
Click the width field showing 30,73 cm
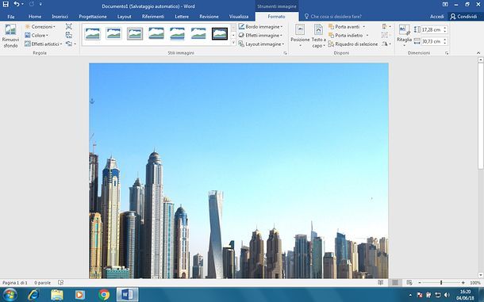[x=432, y=41]
